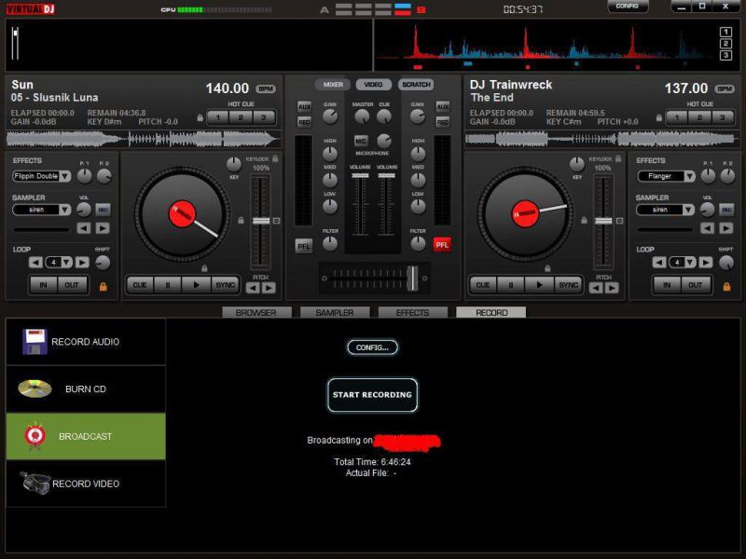This screenshot has width=746, height=559.
Task: Open top-right CONFIG button
Action: 627,7
